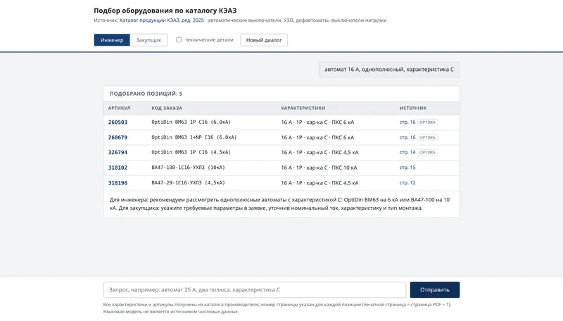This screenshot has width=563, height=321.
Task: Open the Каталог продукции КЭАЗ, ред. 2025 link
Action: pyautogui.click(x=162, y=20)
